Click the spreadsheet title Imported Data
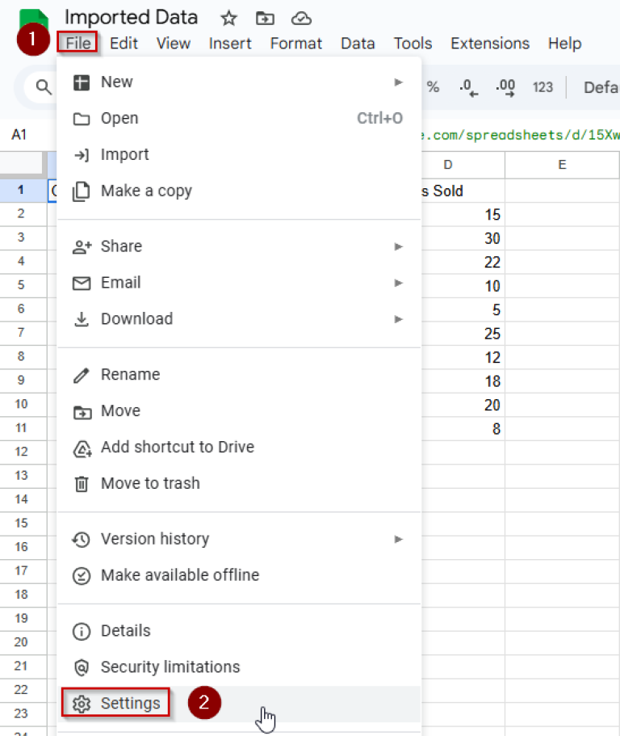Screen dimensions: 620x736 click(x=131, y=17)
